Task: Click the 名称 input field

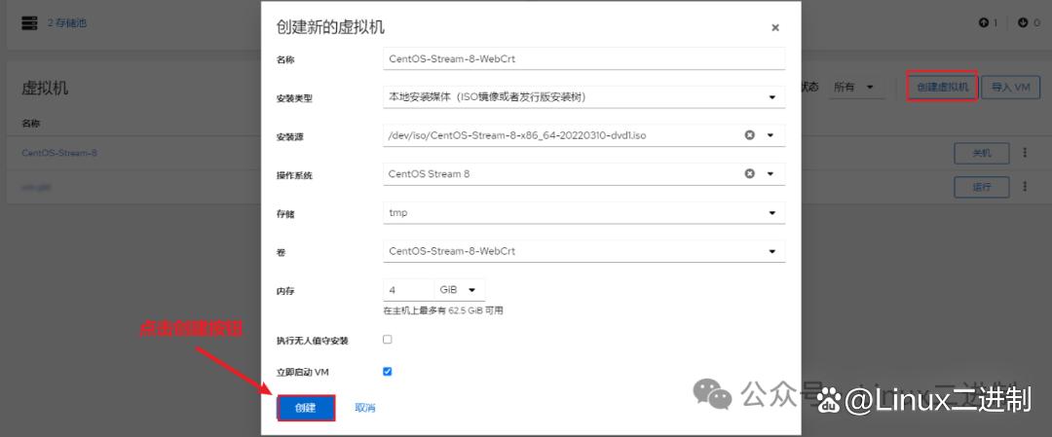Action: tap(583, 58)
